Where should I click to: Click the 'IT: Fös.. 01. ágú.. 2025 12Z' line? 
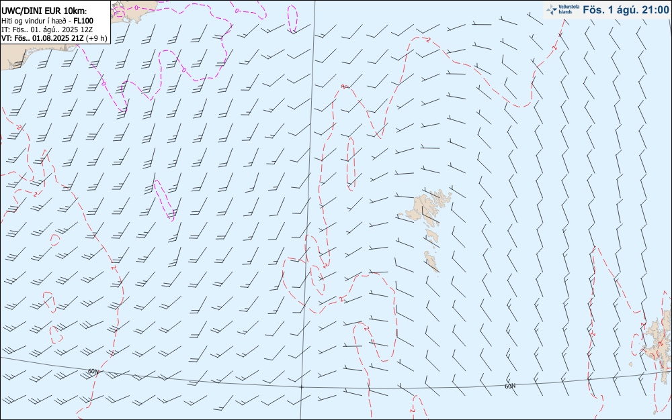[48, 30]
